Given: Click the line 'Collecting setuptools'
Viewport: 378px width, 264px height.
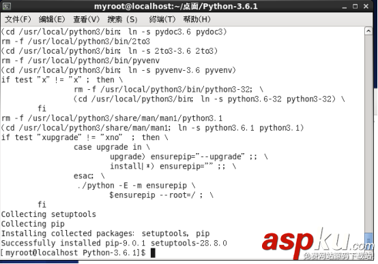Looking at the screenshot, I should click(x=48, y=214).
